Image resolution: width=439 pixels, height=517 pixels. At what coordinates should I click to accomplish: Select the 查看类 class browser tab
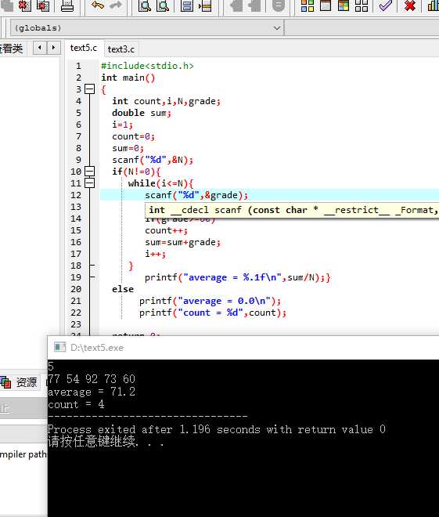tap(12, 49)
